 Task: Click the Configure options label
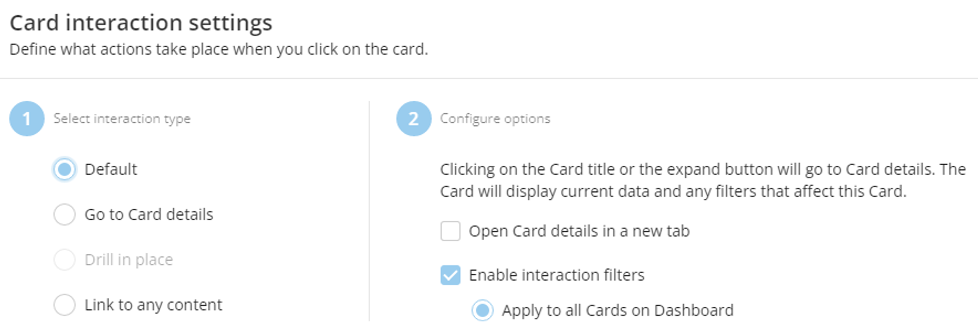click(x=494, y=119)
